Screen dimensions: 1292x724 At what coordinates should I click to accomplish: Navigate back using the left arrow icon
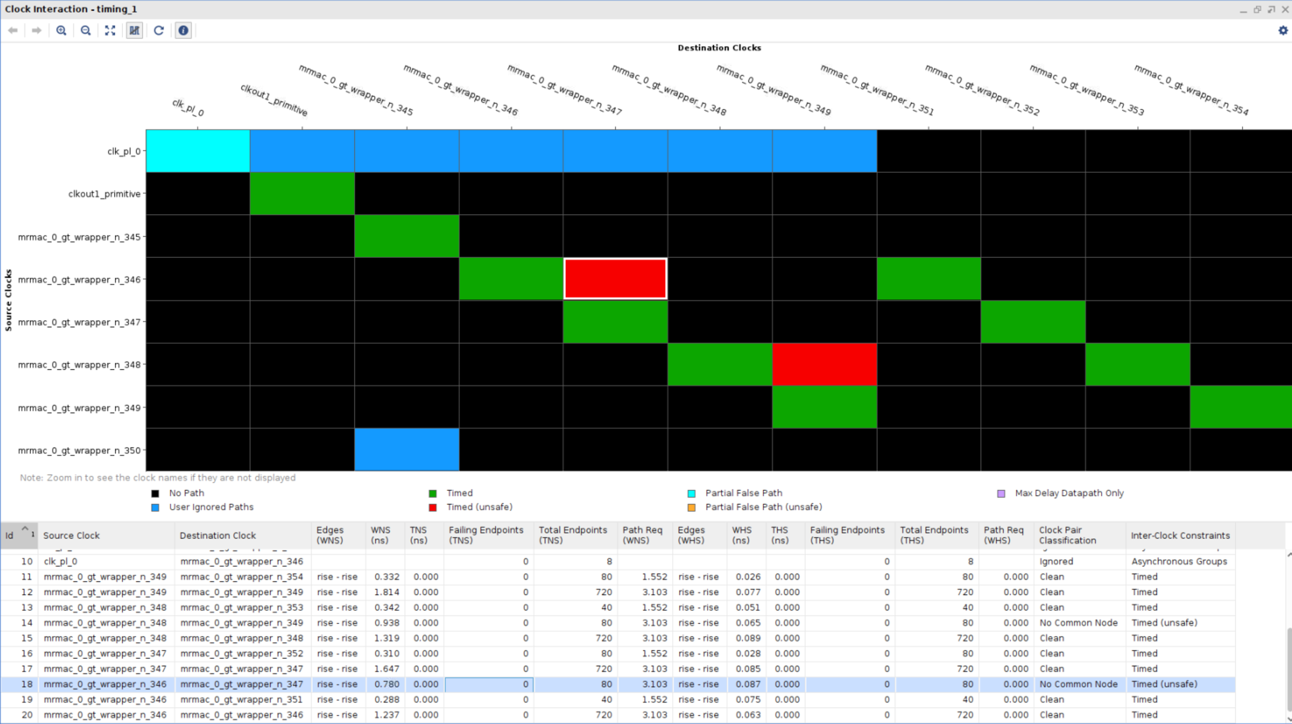click(13, 31)
